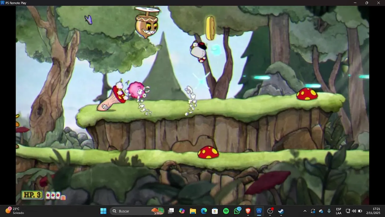Launch Copilot from the taskbar
The width and height of the screenshot is (385, 217).
tap(182, 211)
